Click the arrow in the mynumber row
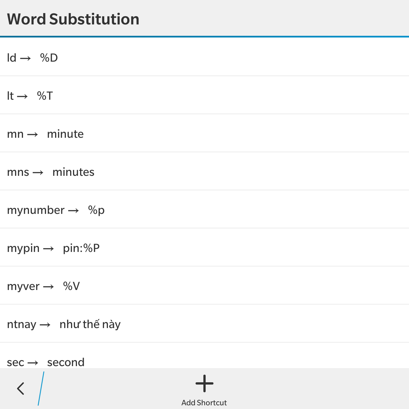 [x=74, y=211]
